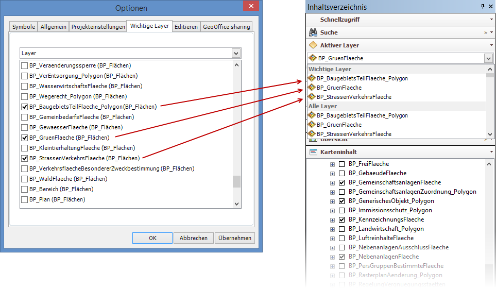Click BP_GewaesserFlaeche (BP_Flächen) entry text

point(76,128)
